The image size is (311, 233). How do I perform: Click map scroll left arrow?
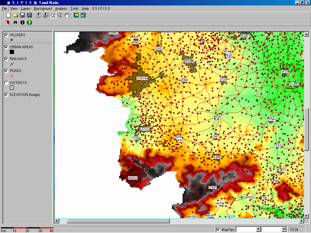[x=57, y=221]
